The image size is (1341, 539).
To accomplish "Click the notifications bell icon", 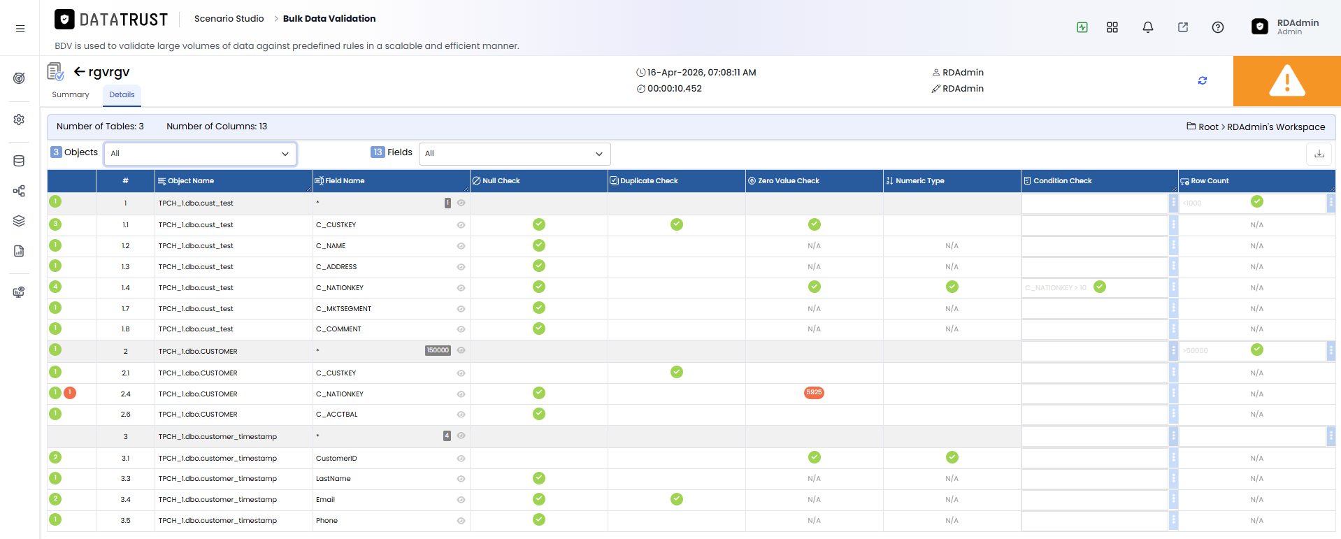I will tap(1147, 27).
